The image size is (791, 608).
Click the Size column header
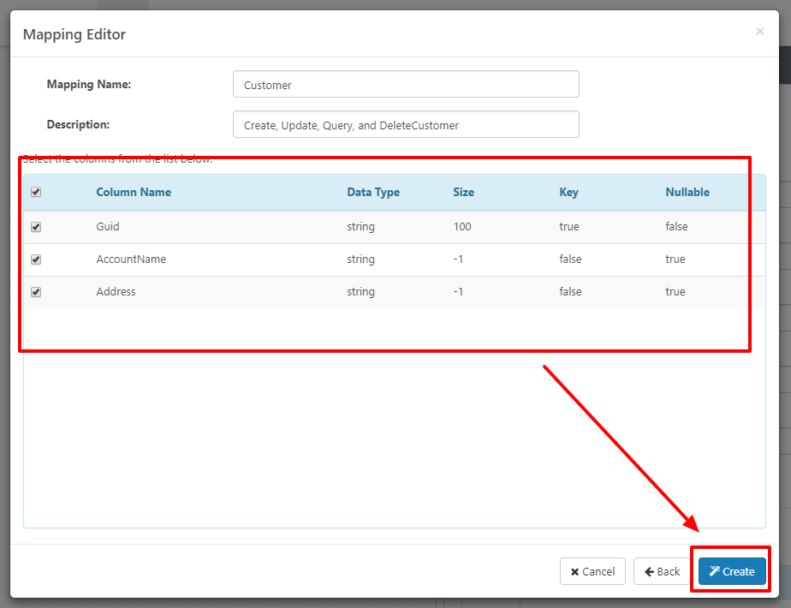tap(463, 192)
